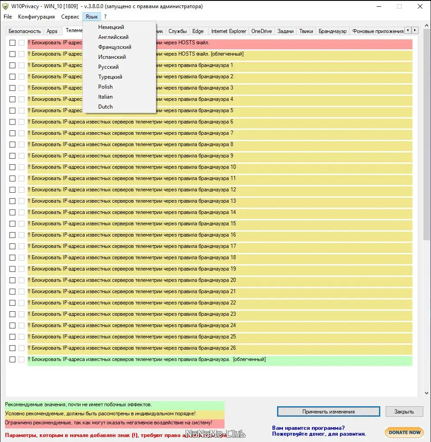Open the Конфигурация menu
Image resolution: width=431 pixels, height=442 pixels.
pyautogui.click(x=36, y=17)
